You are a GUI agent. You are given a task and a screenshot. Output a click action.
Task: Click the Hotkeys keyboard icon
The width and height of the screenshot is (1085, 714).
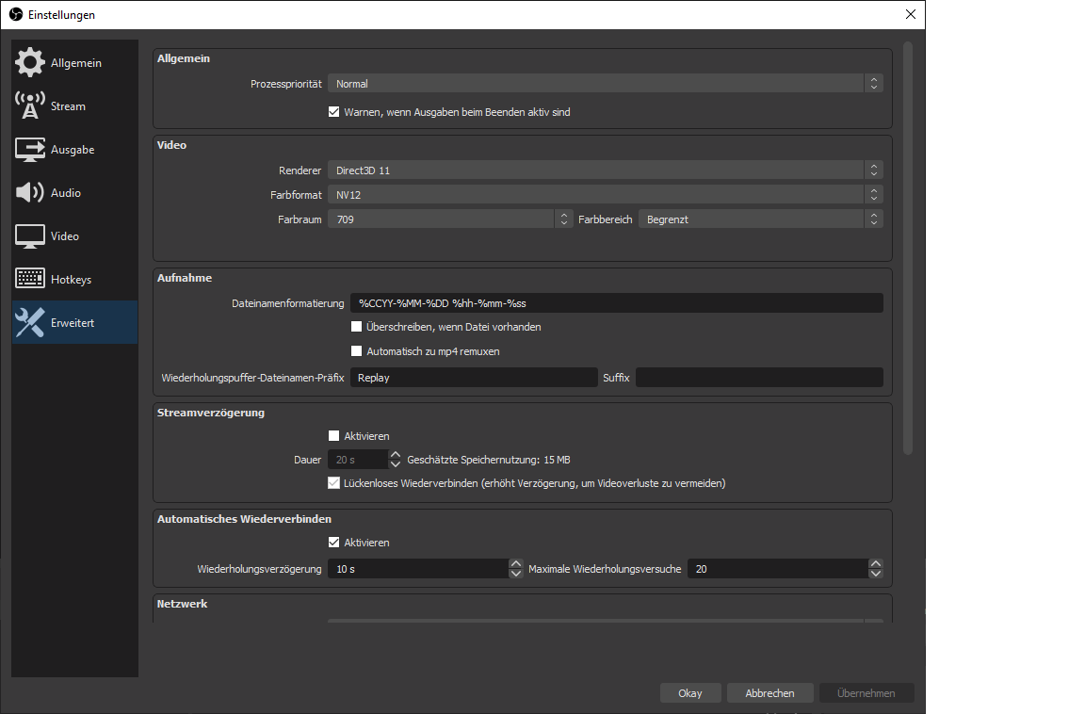click(30, 279)
